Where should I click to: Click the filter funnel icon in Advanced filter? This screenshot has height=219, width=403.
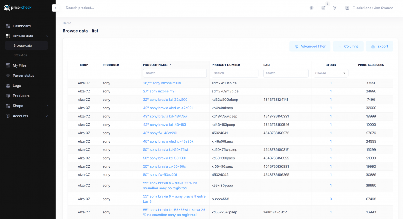(x=296, y=47)
